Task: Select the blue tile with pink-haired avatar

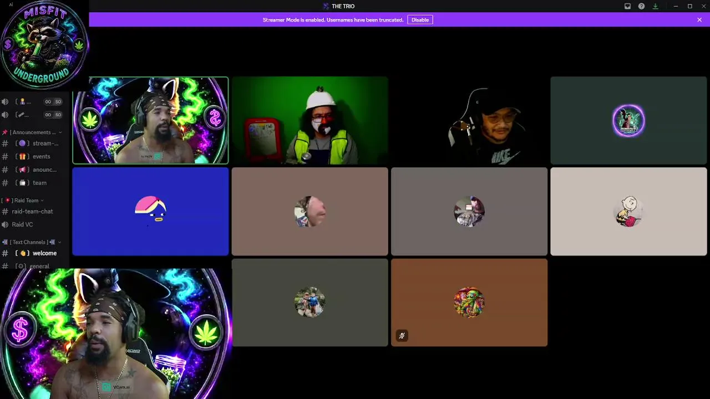Action: 150,211
